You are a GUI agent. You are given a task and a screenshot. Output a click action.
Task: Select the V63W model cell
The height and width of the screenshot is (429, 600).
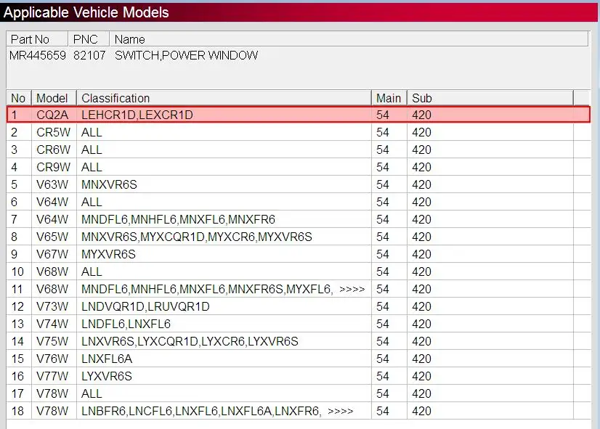[52, 184]
